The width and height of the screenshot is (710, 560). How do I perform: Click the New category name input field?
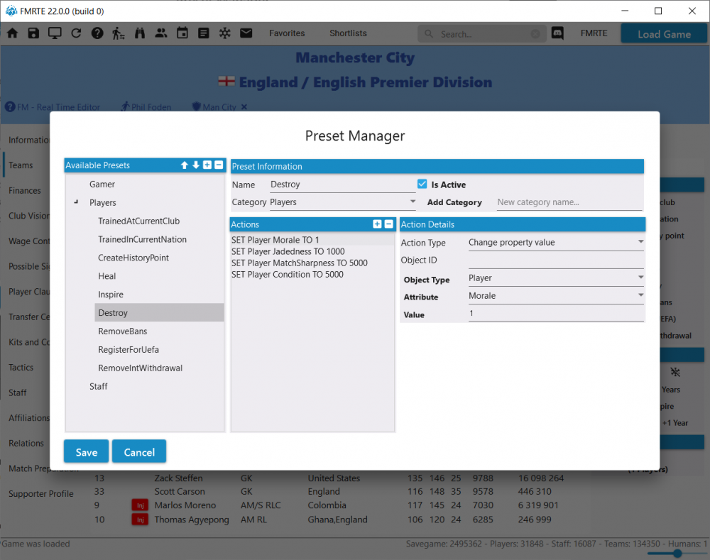[x=568, y=202]
